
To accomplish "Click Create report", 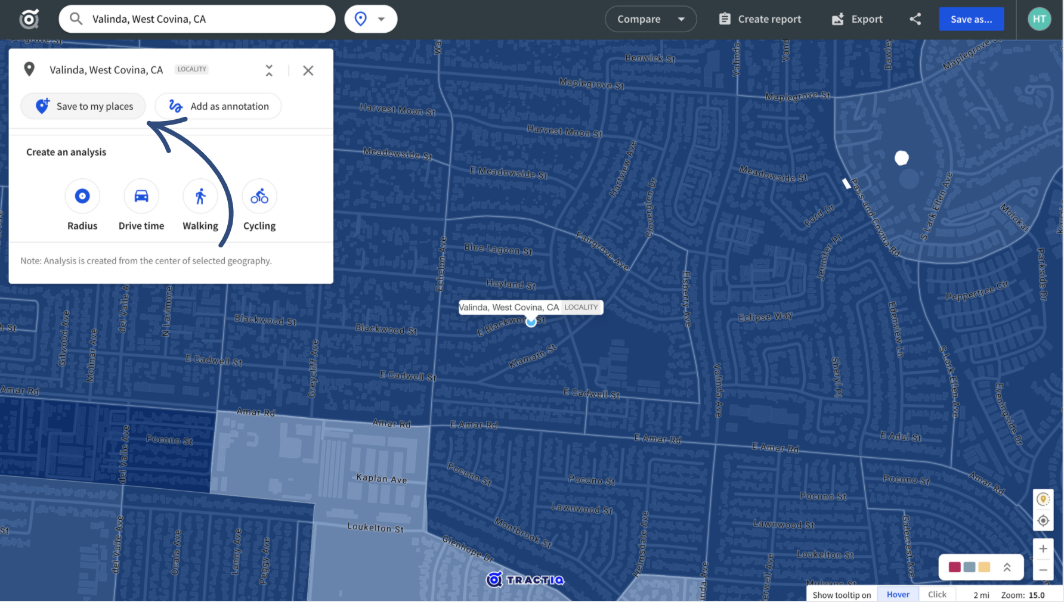I will [760, 19].
